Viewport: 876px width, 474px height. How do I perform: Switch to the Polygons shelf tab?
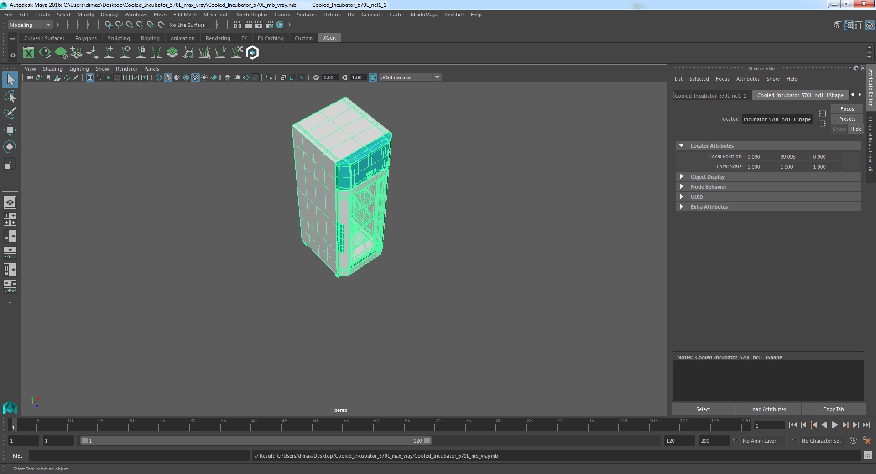(x=86, y=38)
